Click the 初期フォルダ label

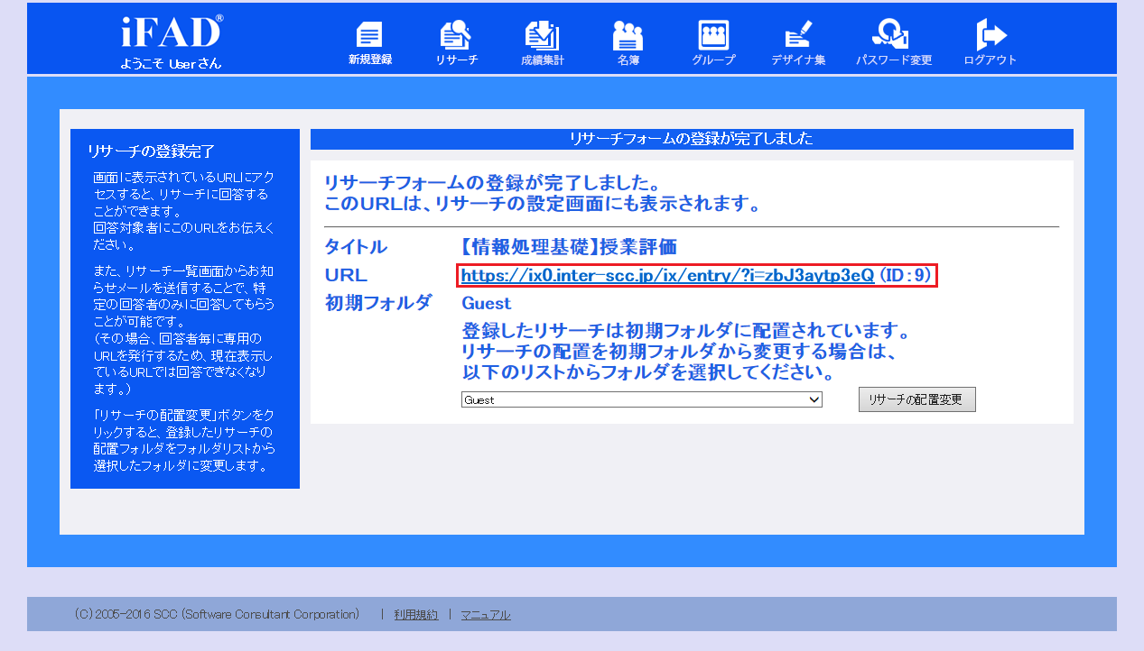[x=378, y=303]
